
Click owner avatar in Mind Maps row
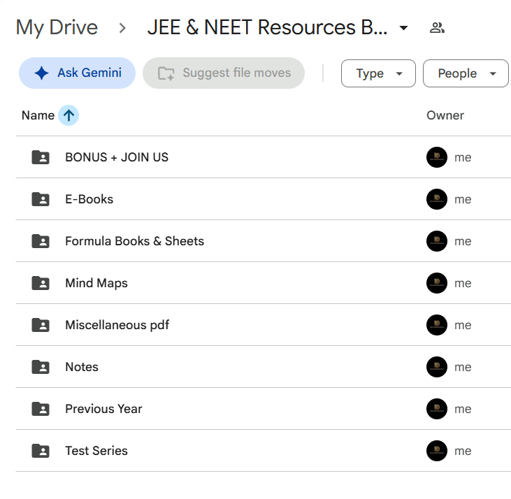click(437, 283)
